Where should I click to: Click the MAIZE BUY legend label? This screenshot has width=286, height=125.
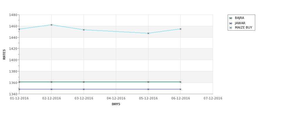[x=243, y=28]
